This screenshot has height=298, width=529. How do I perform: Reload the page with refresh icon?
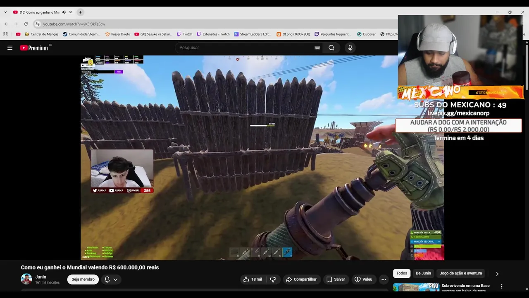(26, 24)
